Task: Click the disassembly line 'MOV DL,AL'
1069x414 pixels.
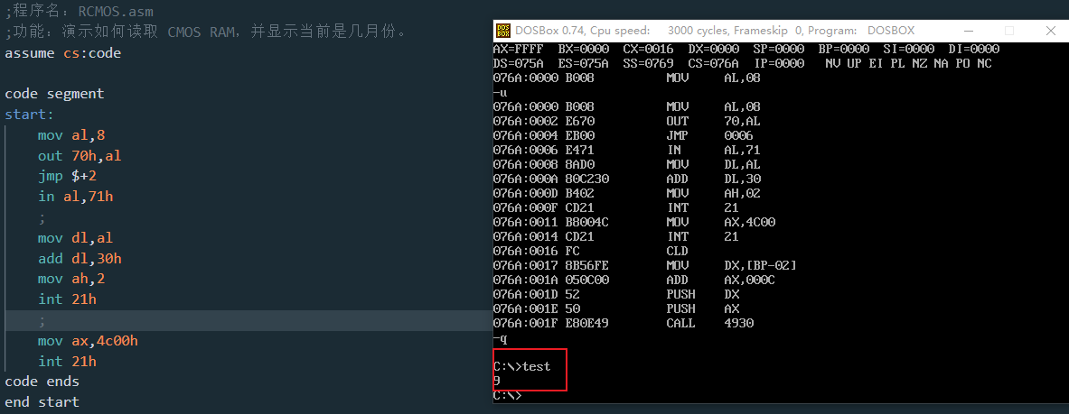Action: 626,165
